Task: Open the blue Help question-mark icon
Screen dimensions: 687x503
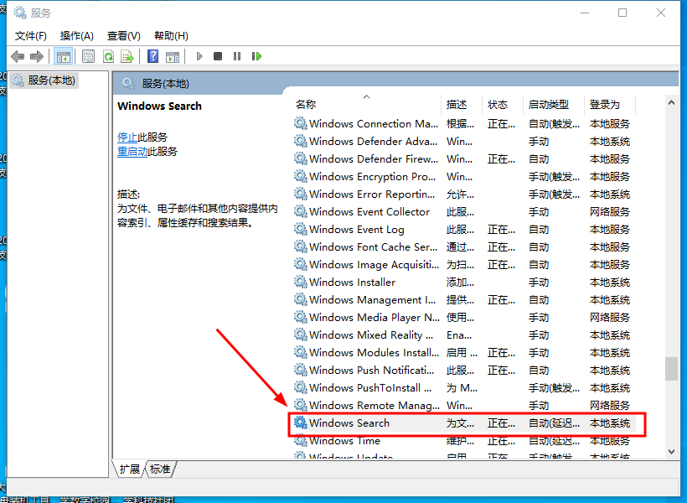Action: pos(152,56)
